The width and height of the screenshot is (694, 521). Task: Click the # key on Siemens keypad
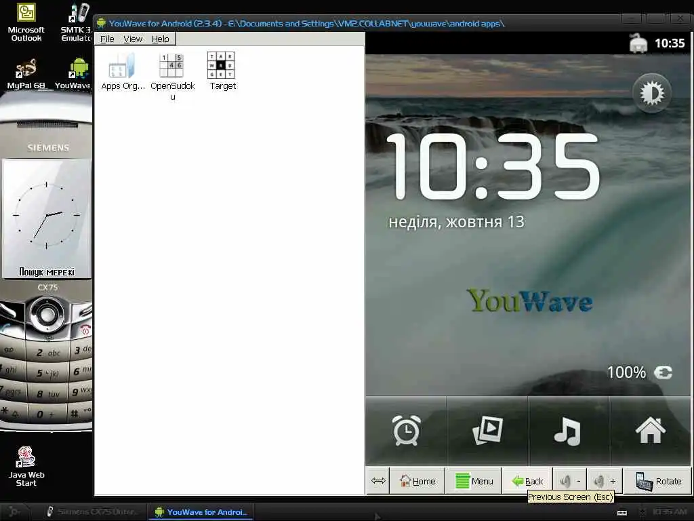pyautogui.click(x=81, y=413)
